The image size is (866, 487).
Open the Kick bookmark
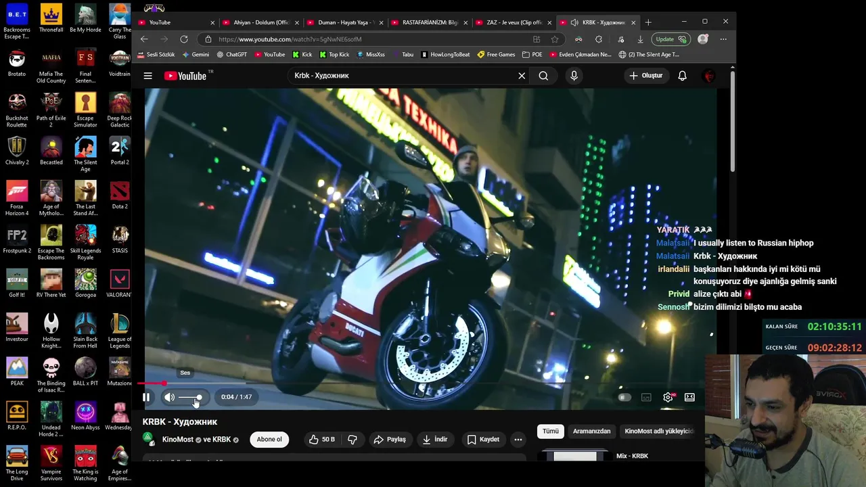tap(302, 55)
